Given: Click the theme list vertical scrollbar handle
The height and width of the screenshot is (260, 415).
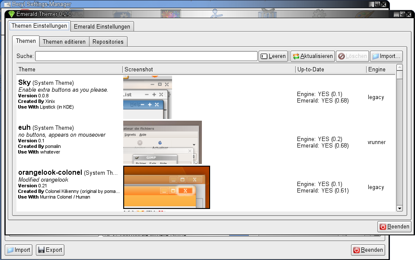Looking at the screenshot, I should pyautogui.click(x=399, y=75).
